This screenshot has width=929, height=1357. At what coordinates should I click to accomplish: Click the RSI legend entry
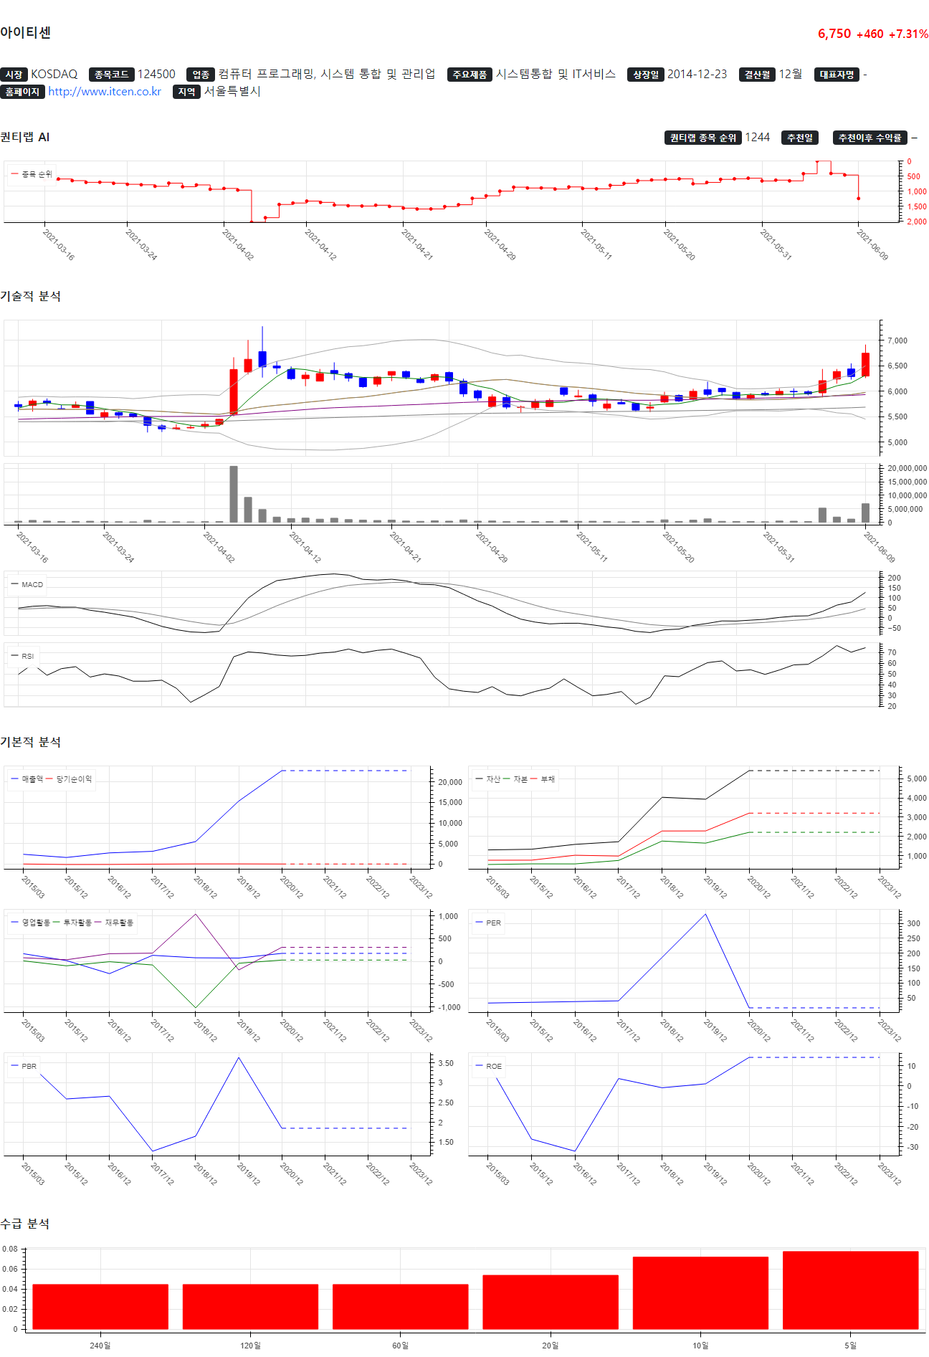[x=22, y=657]
